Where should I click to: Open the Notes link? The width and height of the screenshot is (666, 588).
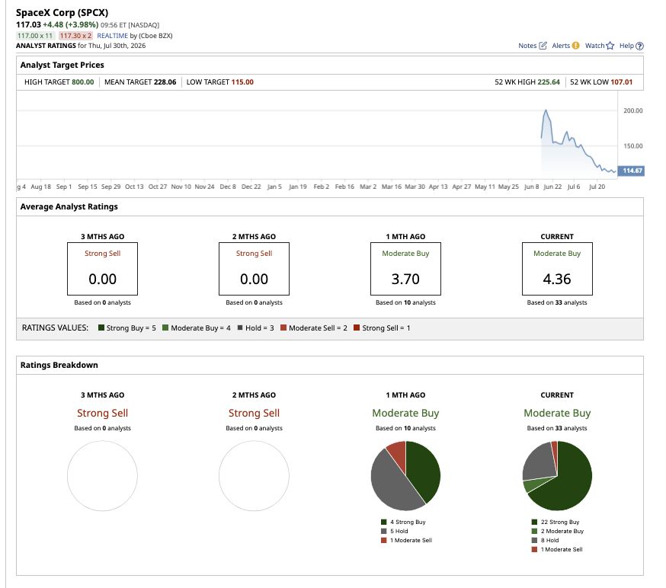527,46
